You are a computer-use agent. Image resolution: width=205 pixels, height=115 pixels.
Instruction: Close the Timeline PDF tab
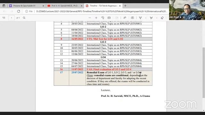pos(120,6)
